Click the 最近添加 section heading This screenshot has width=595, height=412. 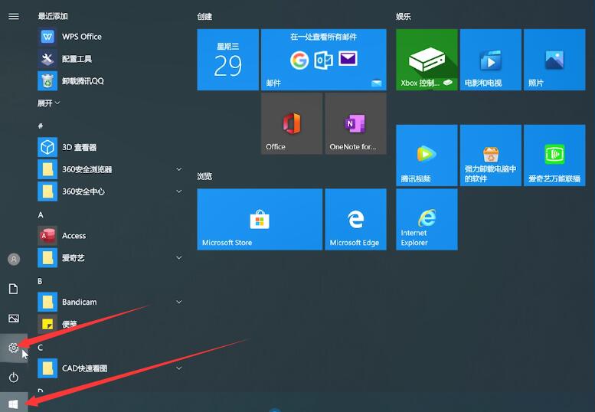click(53, 16)
